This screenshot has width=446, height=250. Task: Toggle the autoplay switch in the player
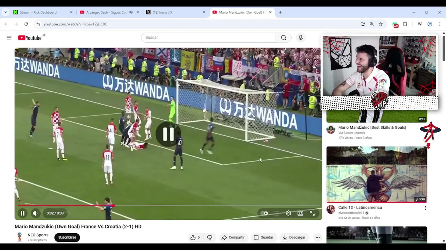tap(264, 213)
